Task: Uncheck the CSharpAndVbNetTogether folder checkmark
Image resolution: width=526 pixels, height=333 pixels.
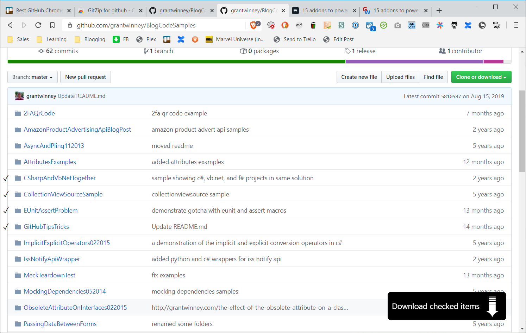Action: 6,178
